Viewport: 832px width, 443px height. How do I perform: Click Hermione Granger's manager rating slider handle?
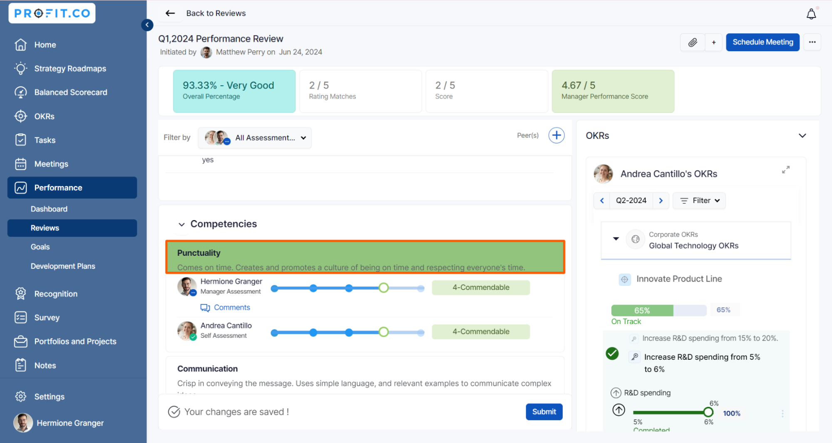click(383, 288)
